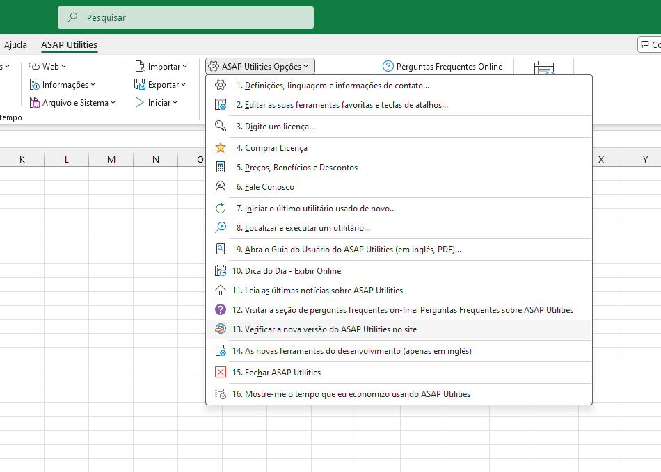Choose Fale Conosco from the menu
Screen dimensions: 661x472
(x=399, y=186)
